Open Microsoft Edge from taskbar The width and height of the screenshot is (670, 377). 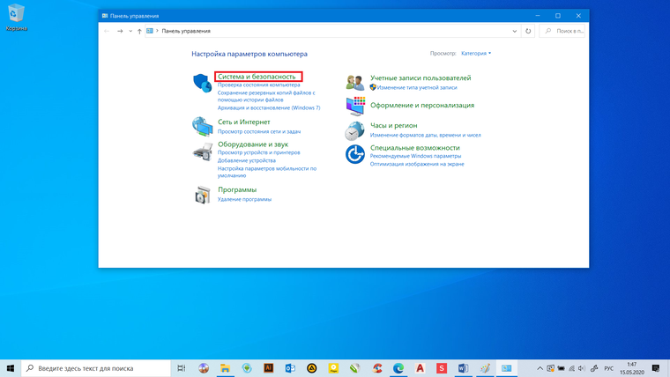click(398, 368)
